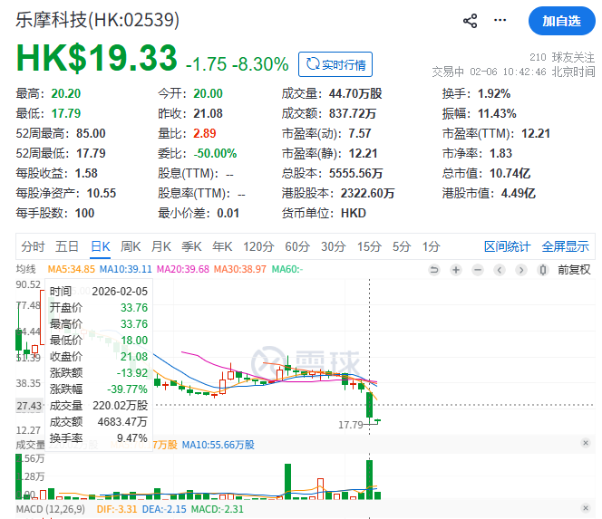Select the 月K monthly chart tab
The height and width of the screenshot is (519, 602).
coord(161,246)
